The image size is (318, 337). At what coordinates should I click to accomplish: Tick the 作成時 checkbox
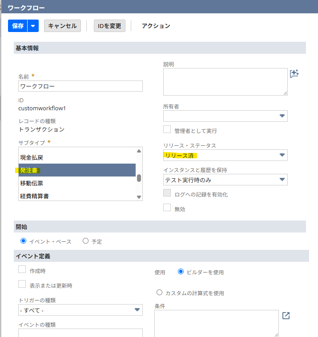(22, 269)
